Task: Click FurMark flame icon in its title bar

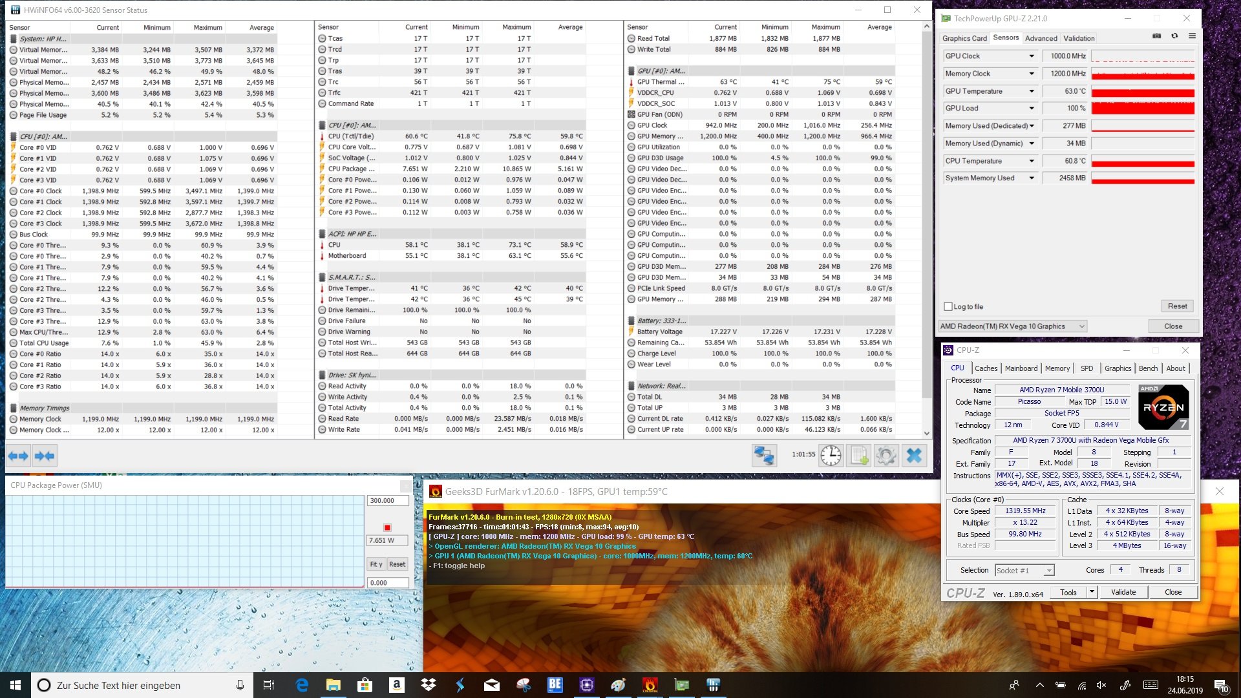Action: 436,492
